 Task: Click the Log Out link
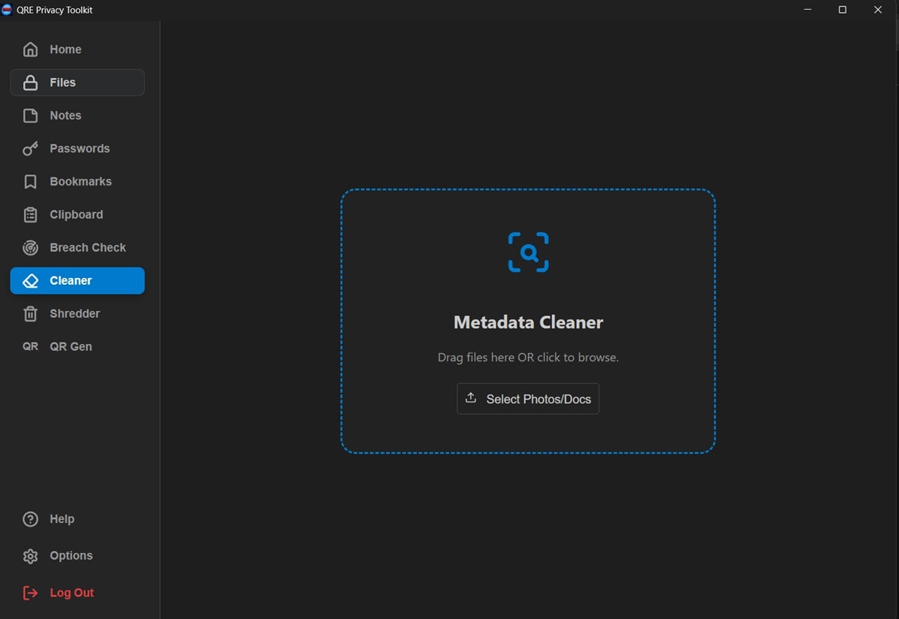point(71,592)
